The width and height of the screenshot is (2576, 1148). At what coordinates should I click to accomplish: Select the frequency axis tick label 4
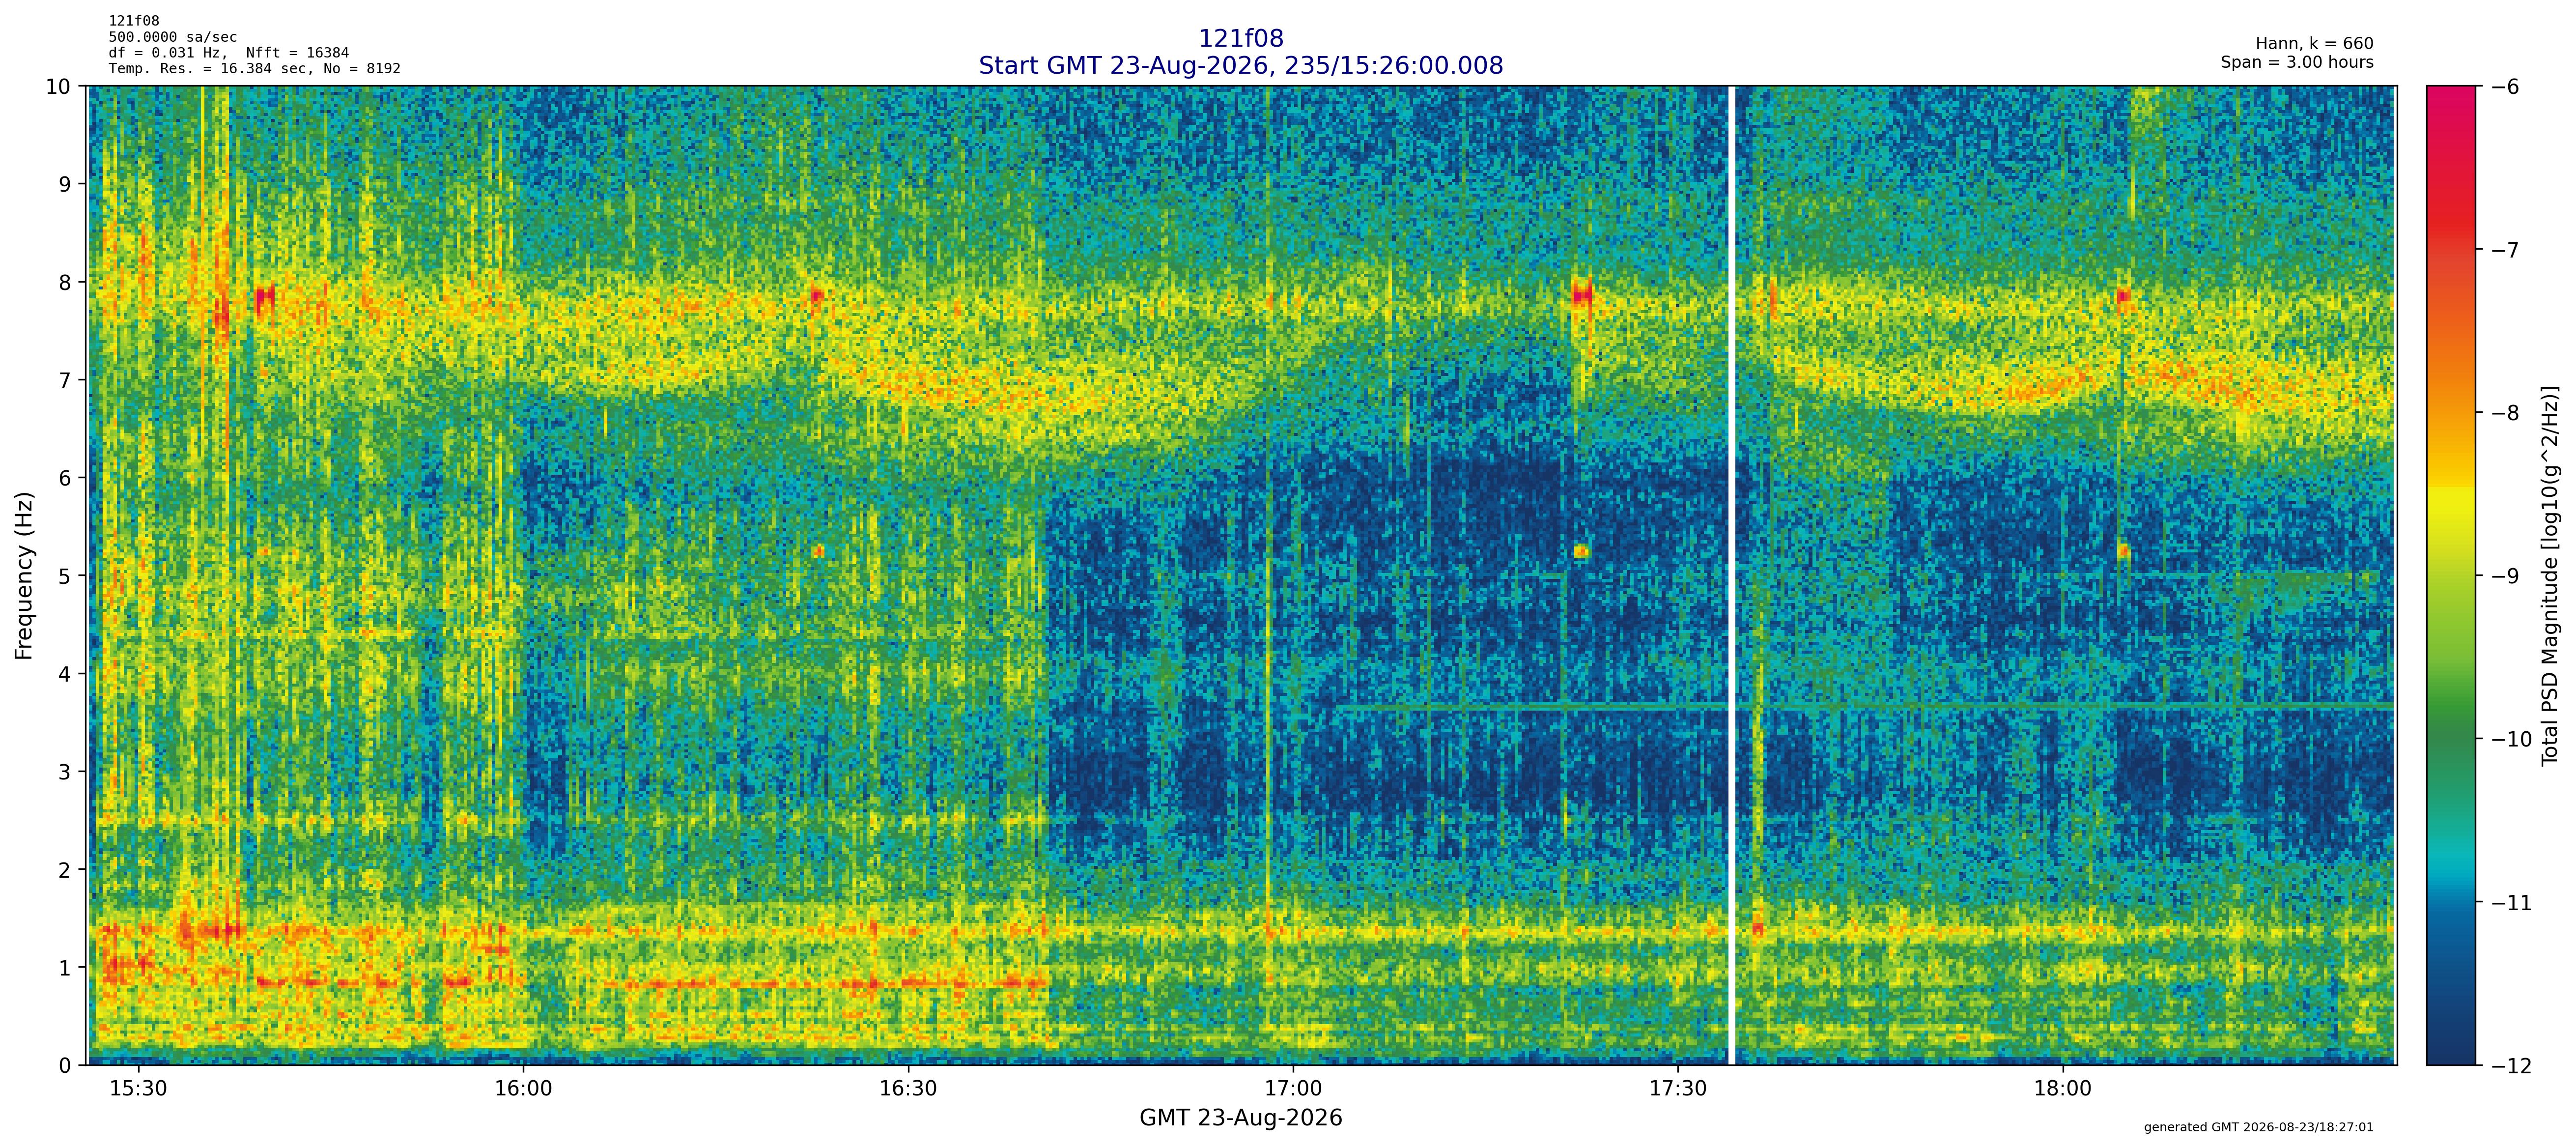pos(65,674)
